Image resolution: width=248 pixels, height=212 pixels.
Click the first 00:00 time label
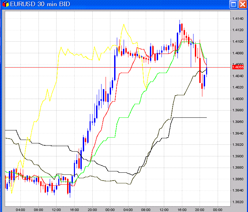[x=110, y=210]
